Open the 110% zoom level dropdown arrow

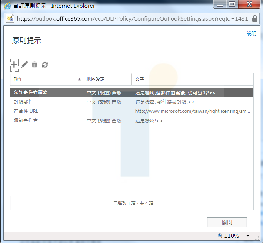248,236
